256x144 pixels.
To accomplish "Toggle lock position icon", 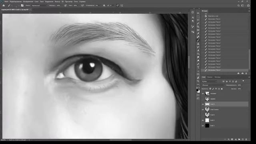I will coord(216,89).
